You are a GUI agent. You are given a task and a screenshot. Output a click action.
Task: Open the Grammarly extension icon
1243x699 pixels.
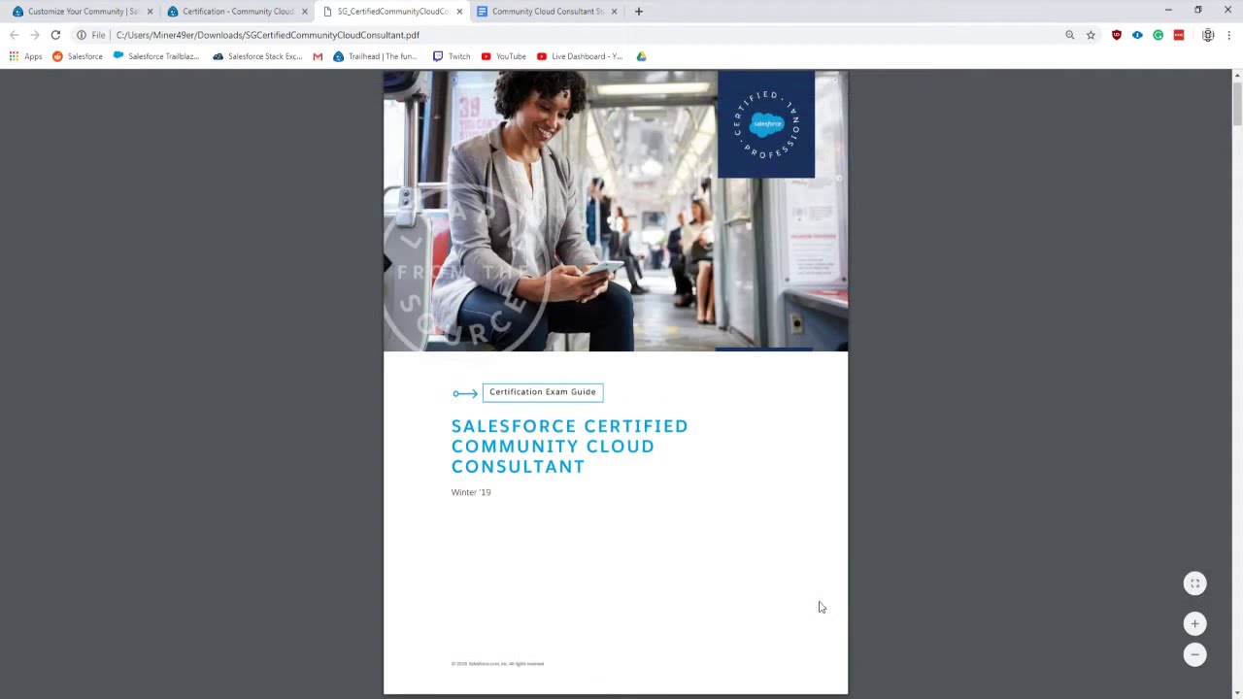coord(1158,35)
